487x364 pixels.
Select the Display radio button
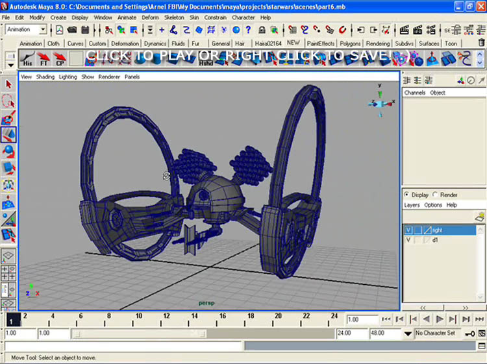[407, 195]
